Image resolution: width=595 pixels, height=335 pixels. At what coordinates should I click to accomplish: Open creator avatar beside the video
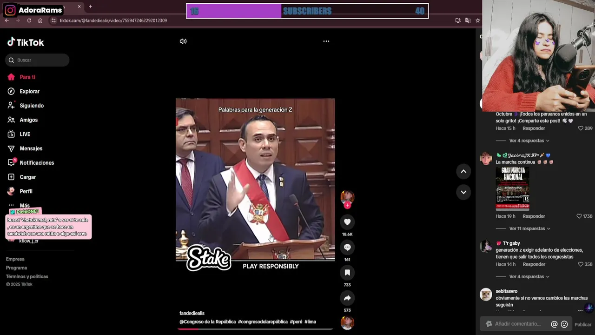[x=347, y=197]
